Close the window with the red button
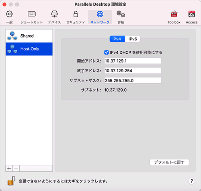201x191 pixels. [x=4, y=4]
